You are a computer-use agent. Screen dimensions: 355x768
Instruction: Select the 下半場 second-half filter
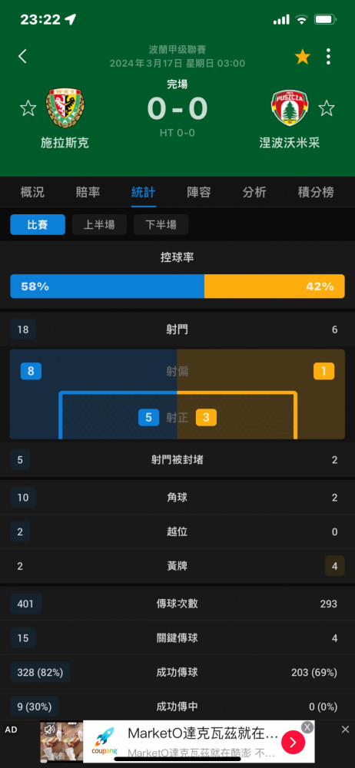pos(161,225)
